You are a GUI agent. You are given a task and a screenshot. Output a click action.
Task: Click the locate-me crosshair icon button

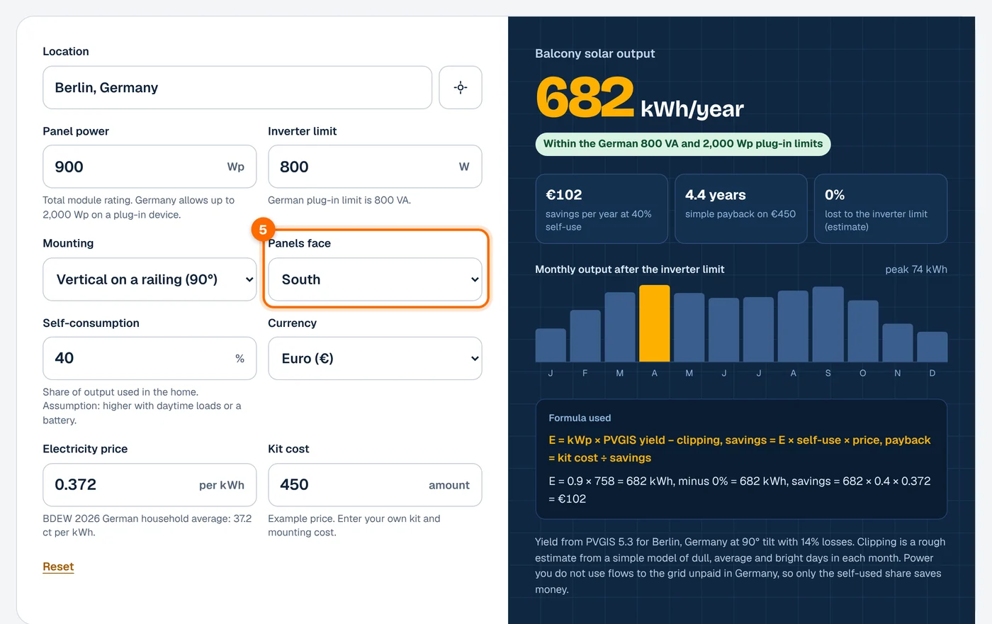point(461,88)
